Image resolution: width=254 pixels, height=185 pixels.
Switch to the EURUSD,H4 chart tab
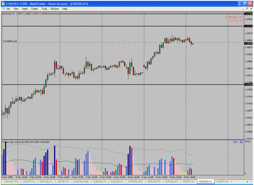pyautogui.click(x=100, y=181)
